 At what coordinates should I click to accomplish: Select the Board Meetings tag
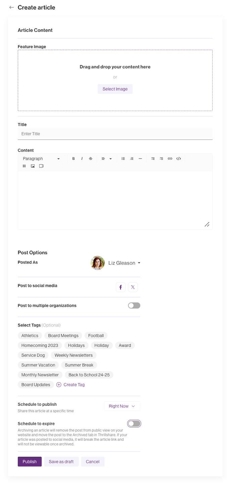click(x=63, y=335)
